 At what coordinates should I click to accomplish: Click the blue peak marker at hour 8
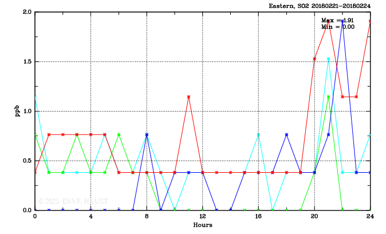(x=147, y=134)
